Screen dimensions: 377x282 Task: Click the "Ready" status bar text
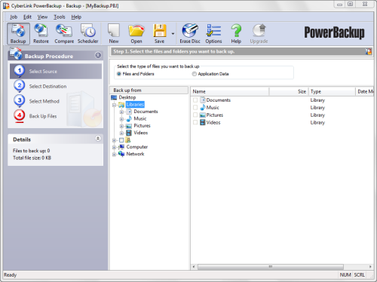pyautogui.click(x=10, y=275)
